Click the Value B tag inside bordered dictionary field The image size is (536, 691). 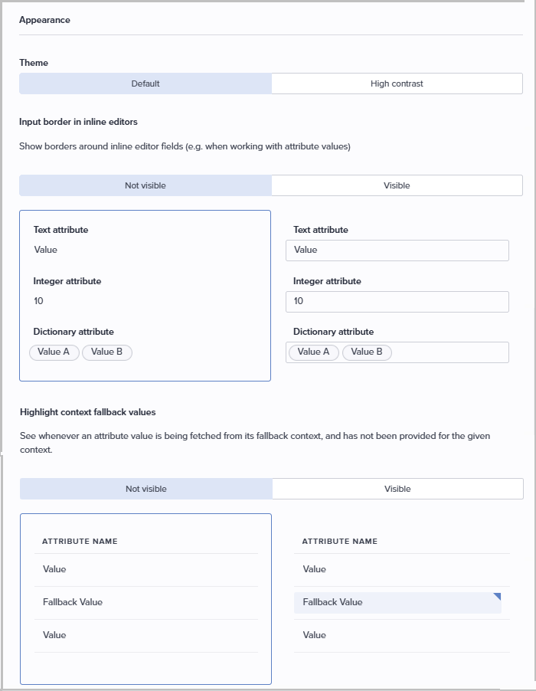367,352
